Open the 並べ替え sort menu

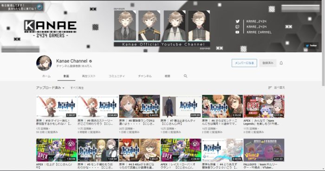click(x=277, y=88)
